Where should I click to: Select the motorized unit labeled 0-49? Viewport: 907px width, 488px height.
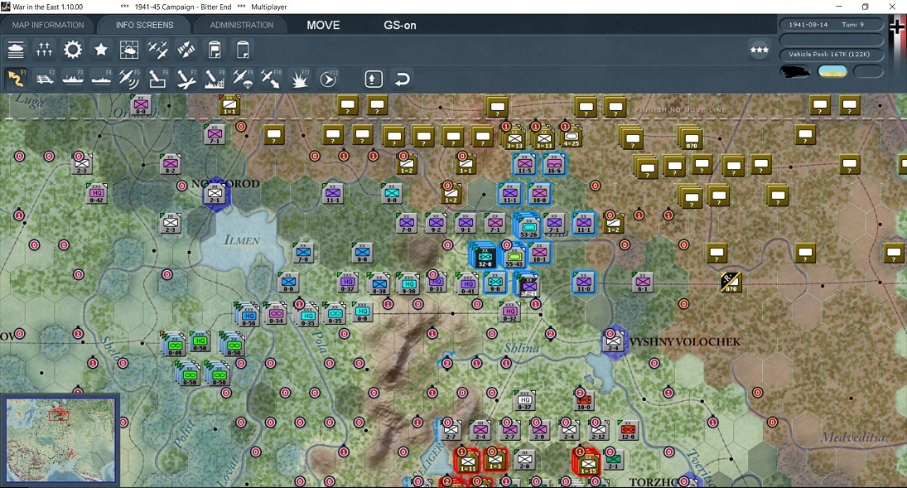[x=175, y=345]
